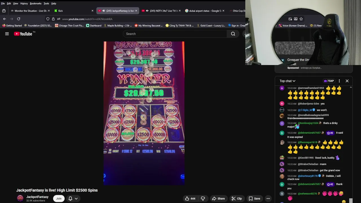Open the Getting Started bookmark

(12, 25)
